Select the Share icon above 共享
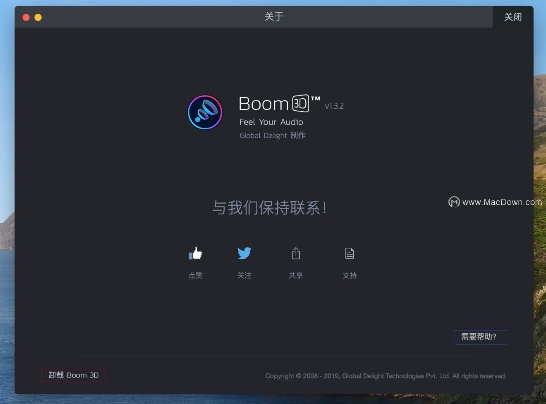Screen dimensions: 546x404 (296, 253)
